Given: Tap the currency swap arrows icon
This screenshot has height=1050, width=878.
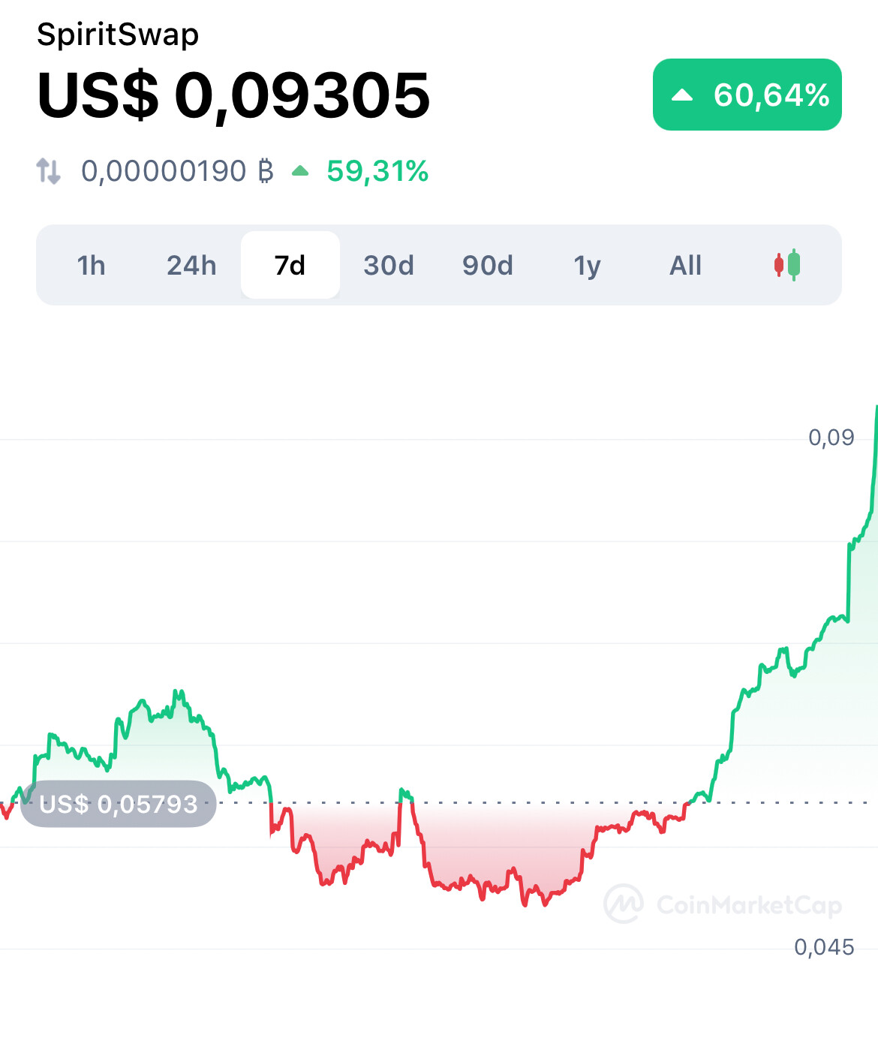Looking at the screenshot, I should pos(49,171).
